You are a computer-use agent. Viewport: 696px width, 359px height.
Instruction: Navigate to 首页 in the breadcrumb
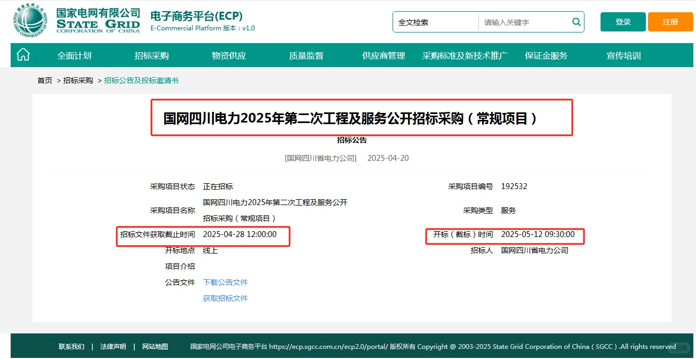[x=44, y=80]
